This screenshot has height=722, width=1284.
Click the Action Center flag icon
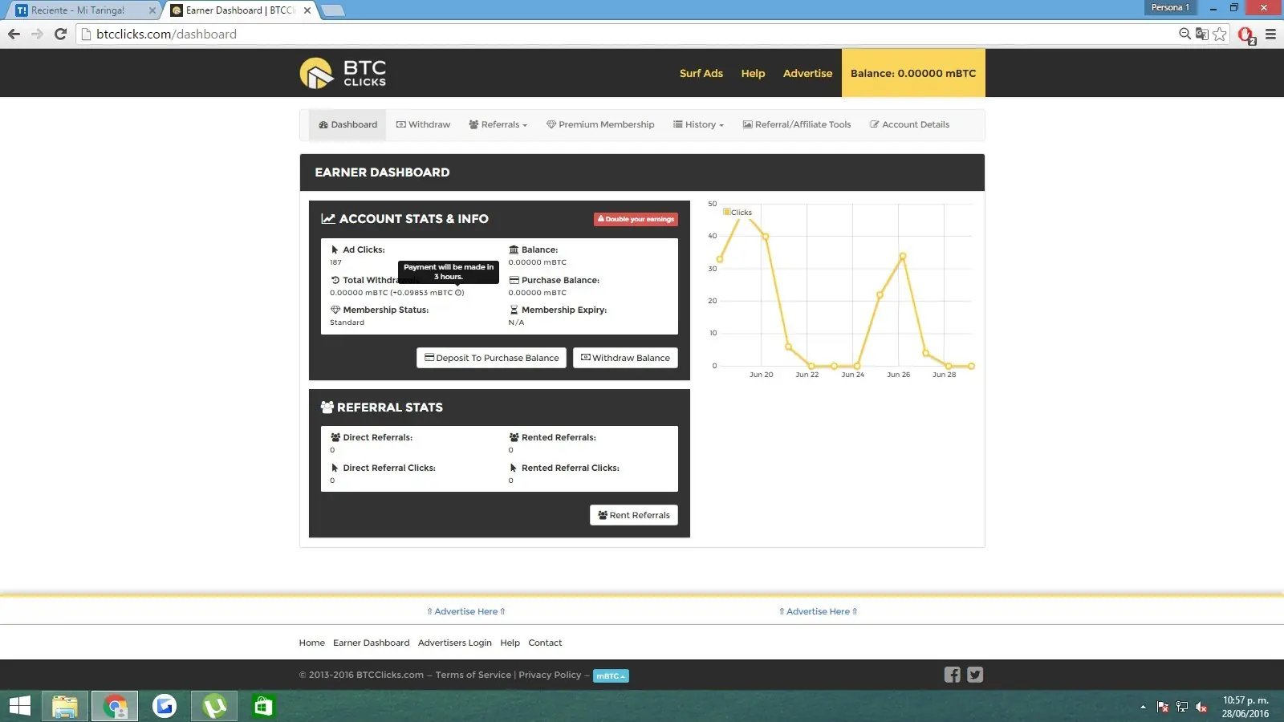1163,707
